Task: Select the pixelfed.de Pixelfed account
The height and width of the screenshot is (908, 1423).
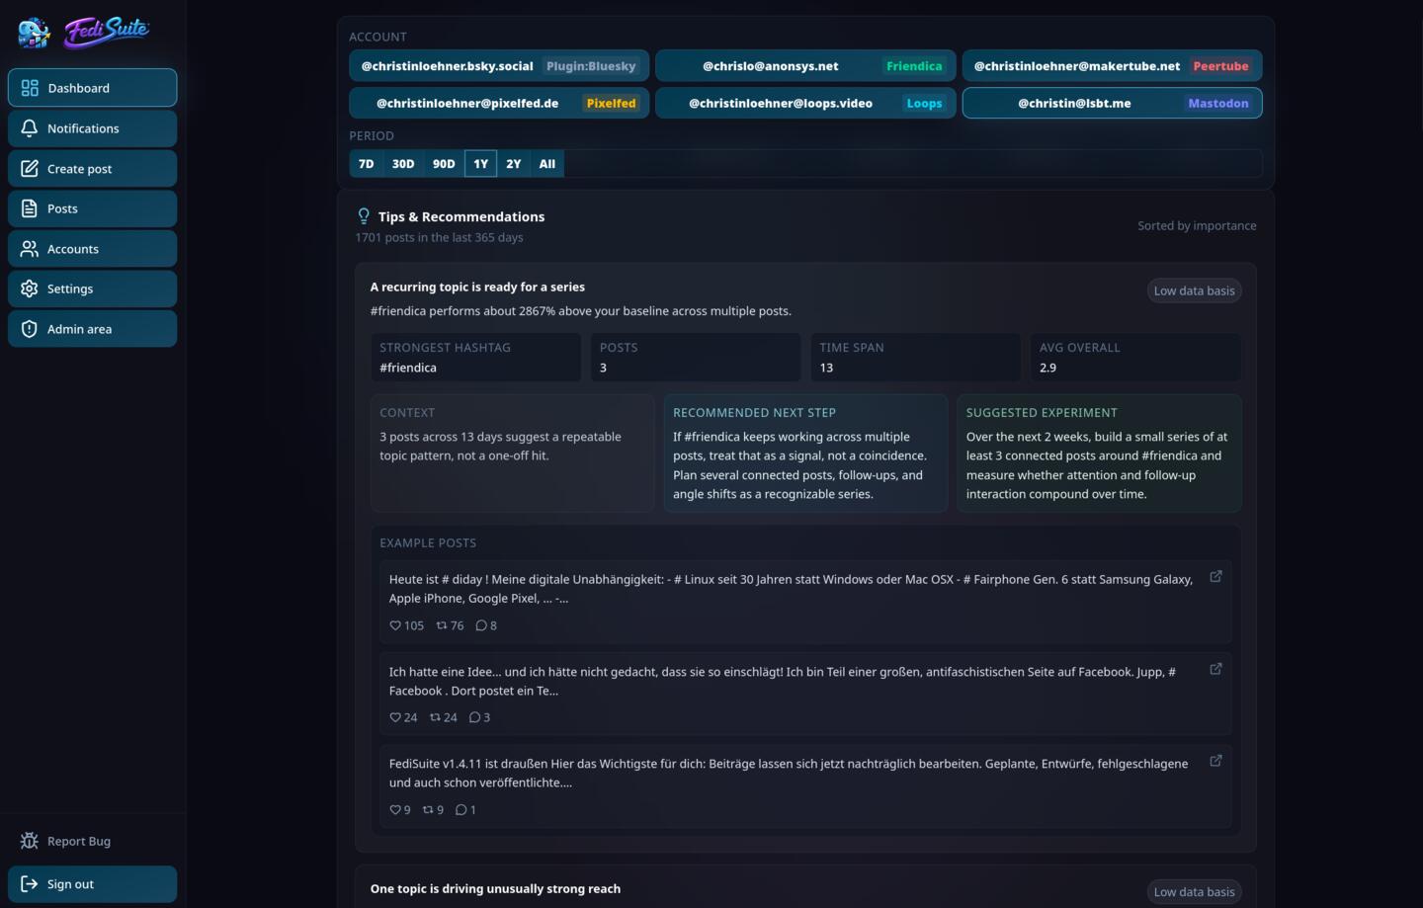Action: pyautogui.click(x=499, y=103)
